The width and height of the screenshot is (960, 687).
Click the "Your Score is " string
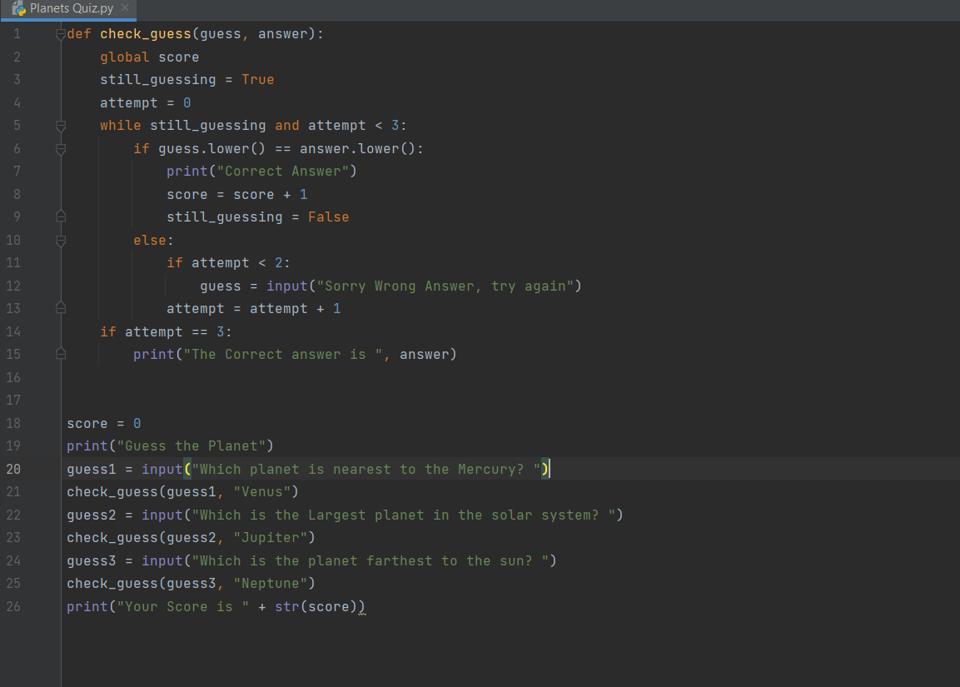tap(183, 607)
